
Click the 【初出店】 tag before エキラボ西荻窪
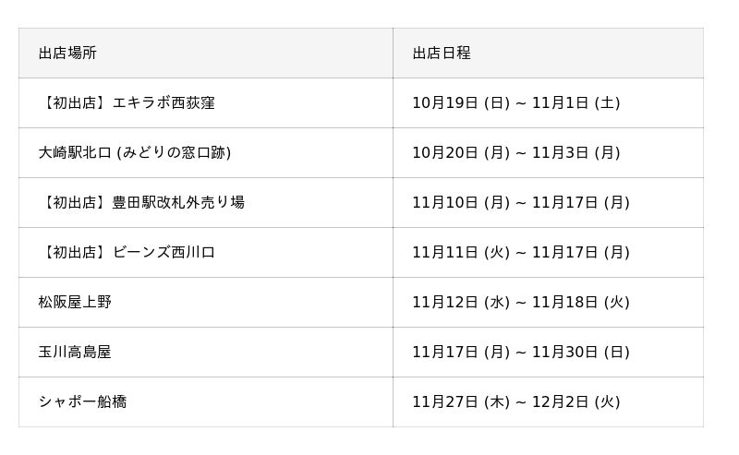(x=74, y=103)
